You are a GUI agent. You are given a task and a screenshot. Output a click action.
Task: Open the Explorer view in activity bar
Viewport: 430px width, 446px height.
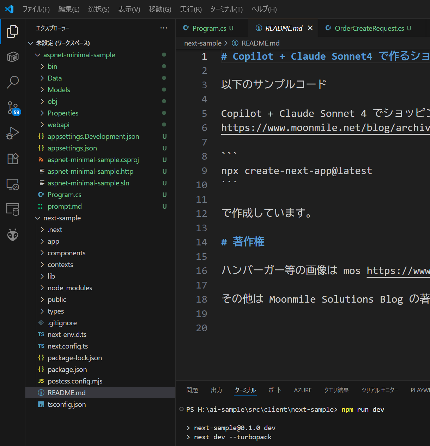(x=12, y=31)
